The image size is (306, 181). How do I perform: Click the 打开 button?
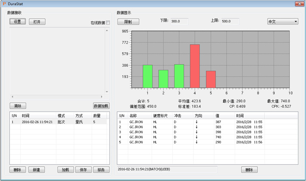pyautogui.click(x=37, y=22)
